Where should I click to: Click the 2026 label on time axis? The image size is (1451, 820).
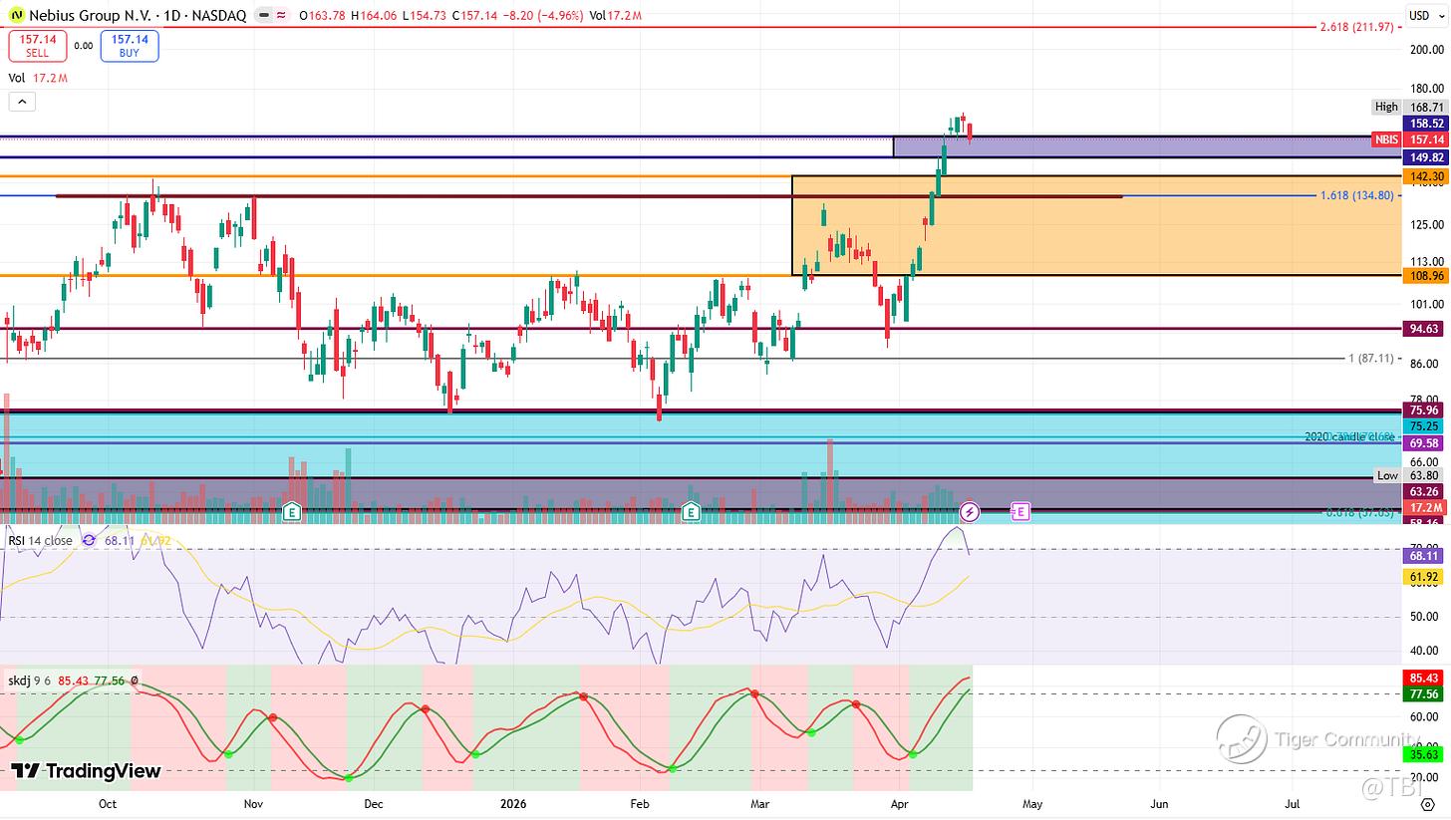[x=514, y=803]
